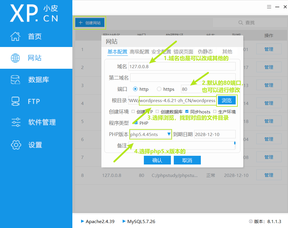
Task: Open the 伪静态 tab
Action: point(205,51)
